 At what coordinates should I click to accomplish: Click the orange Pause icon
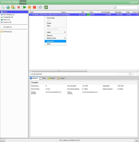tap(30, 7)
